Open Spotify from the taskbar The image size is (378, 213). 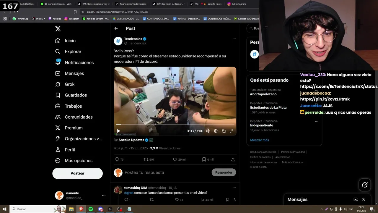click(x=91, y=209)
